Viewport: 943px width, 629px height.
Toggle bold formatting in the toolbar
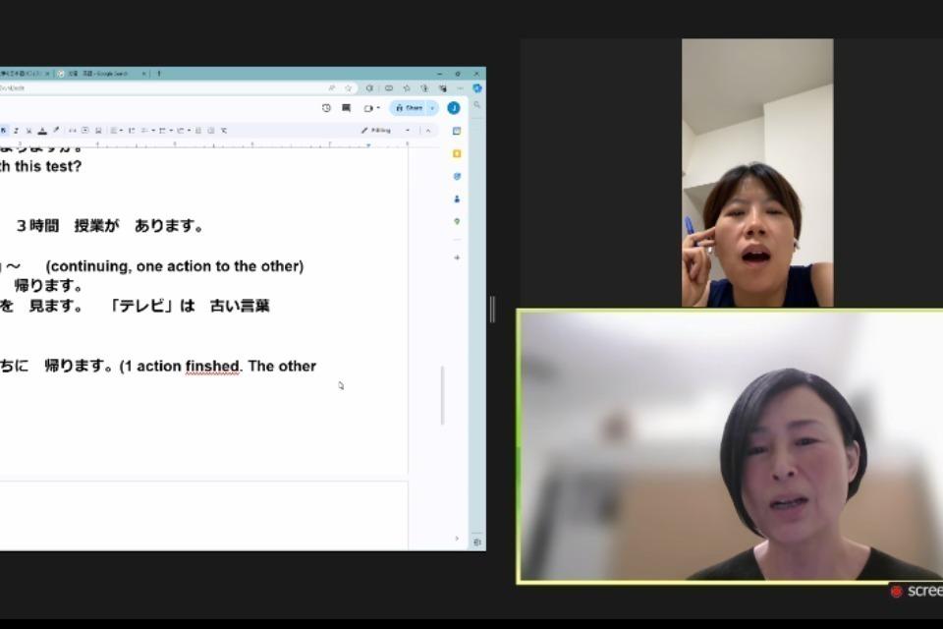4,130
